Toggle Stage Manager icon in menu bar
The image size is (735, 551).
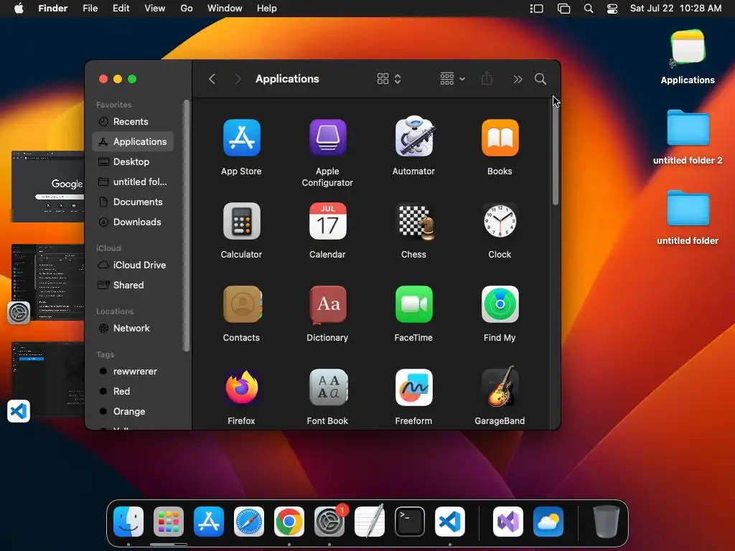coord(537,9)
